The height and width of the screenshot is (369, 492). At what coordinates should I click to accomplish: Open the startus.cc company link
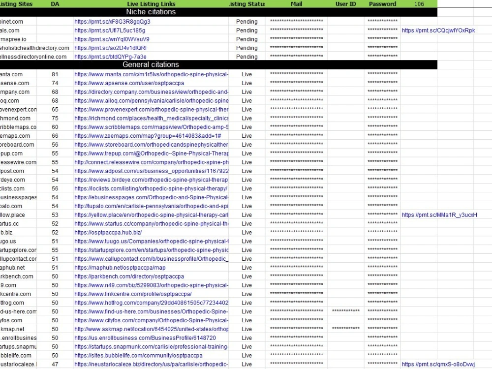click(x=151, y=224)
